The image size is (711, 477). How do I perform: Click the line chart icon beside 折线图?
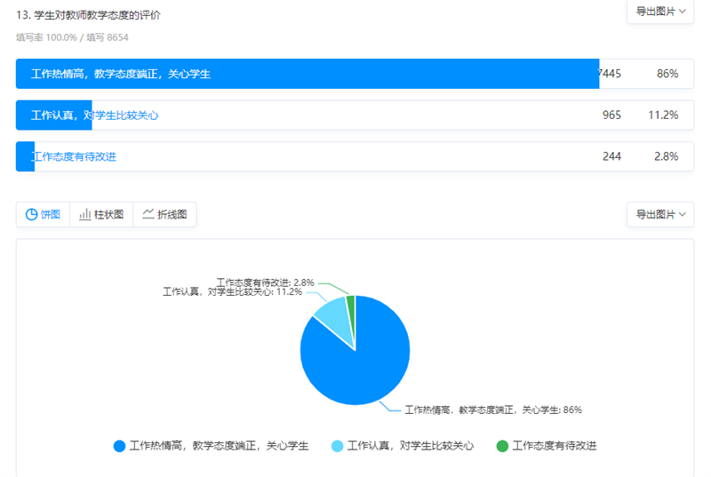point(148,214)
